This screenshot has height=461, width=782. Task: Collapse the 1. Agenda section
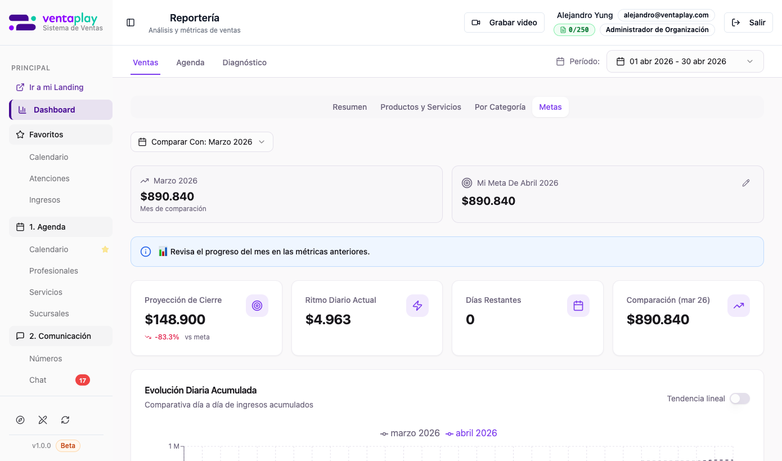[61, 227]
